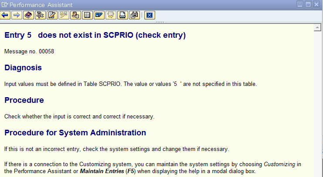Click the greyed-out notes pencil icon
The image size is (323, 177).
coord(64,15)
